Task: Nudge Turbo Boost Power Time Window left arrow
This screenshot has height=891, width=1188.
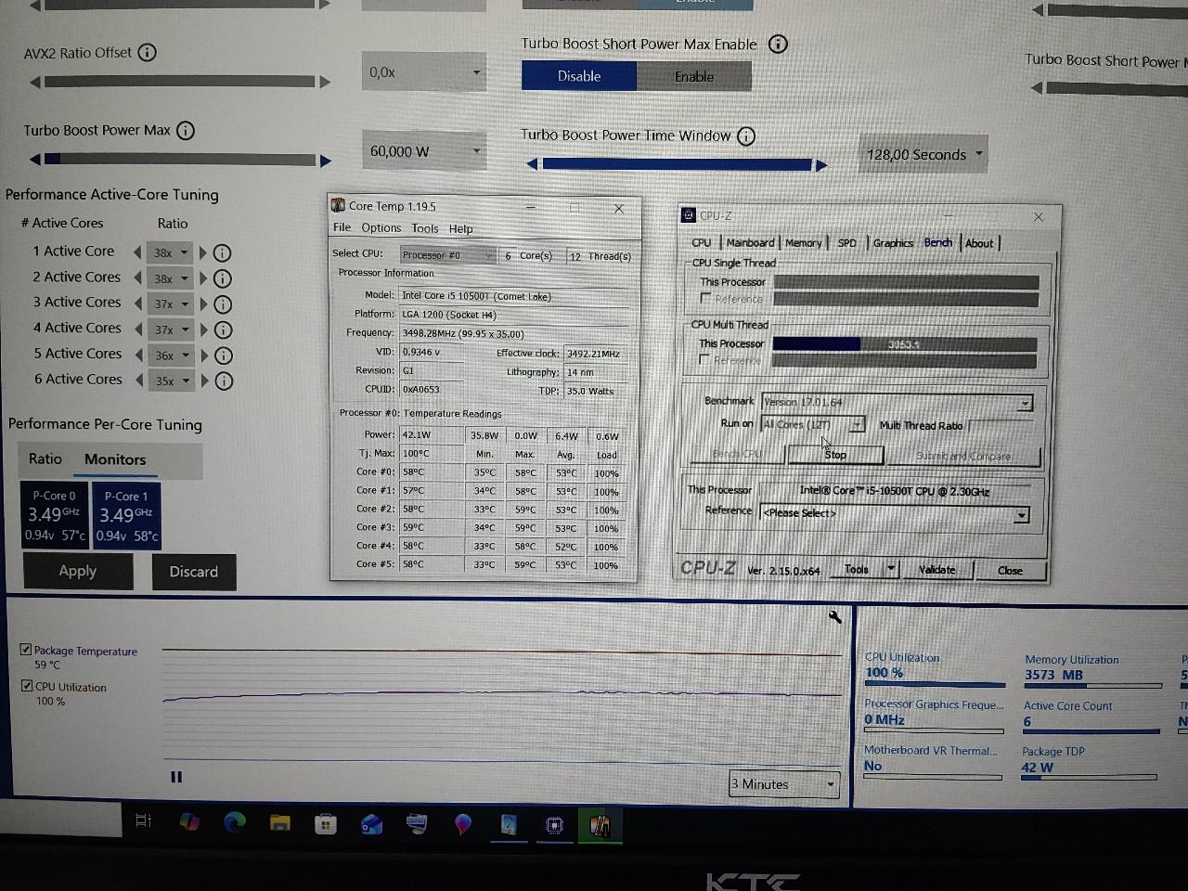Action: tap(532, 164)
